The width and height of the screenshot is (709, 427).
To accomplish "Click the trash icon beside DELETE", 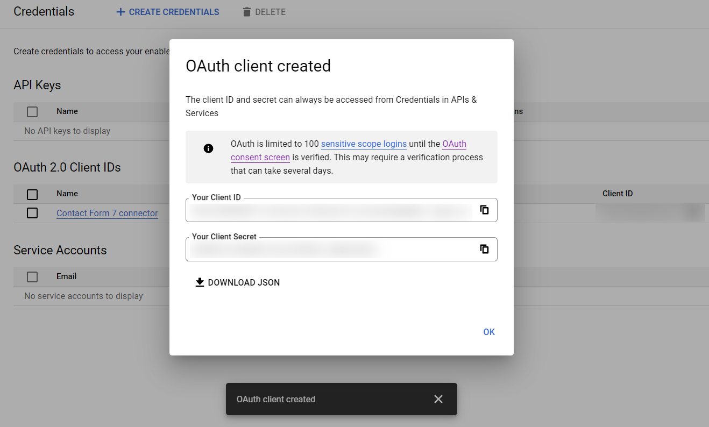I will (247, 12).
